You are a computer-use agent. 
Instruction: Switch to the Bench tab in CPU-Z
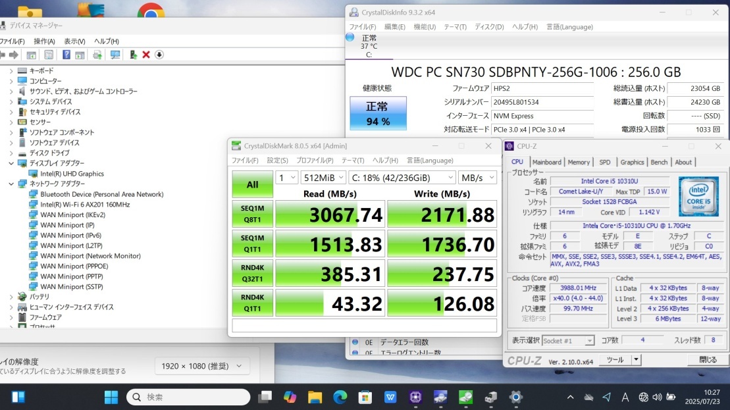pyautogui.click(x=659, y=162)
